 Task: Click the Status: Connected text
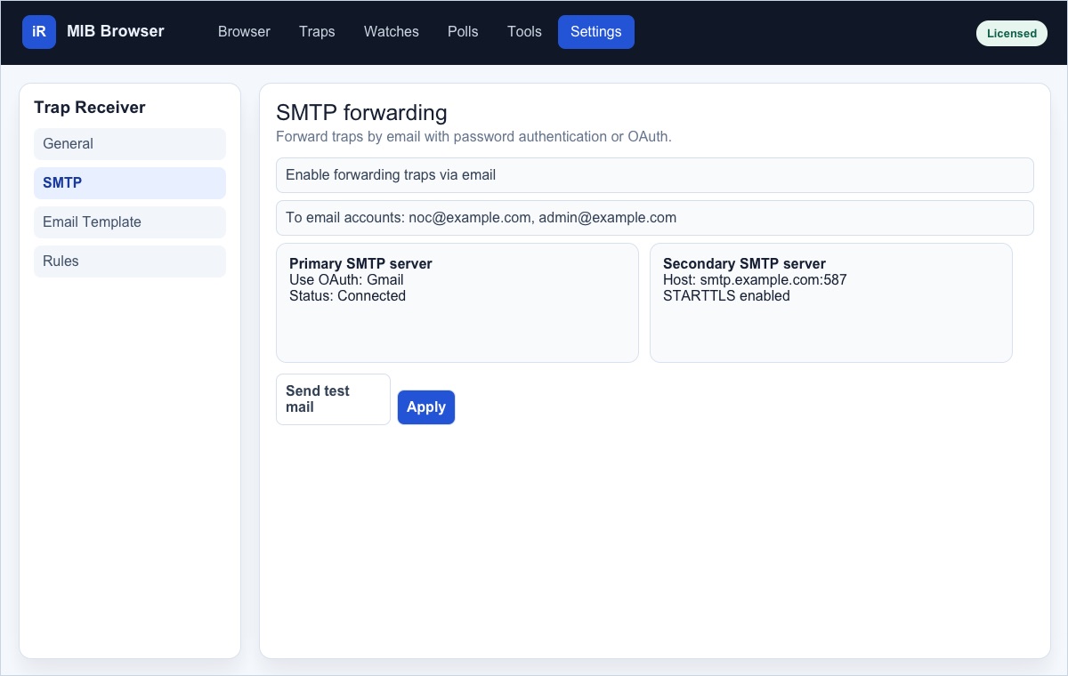tap(347, 296)
